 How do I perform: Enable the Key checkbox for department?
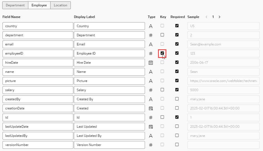(x=162, y=35)
